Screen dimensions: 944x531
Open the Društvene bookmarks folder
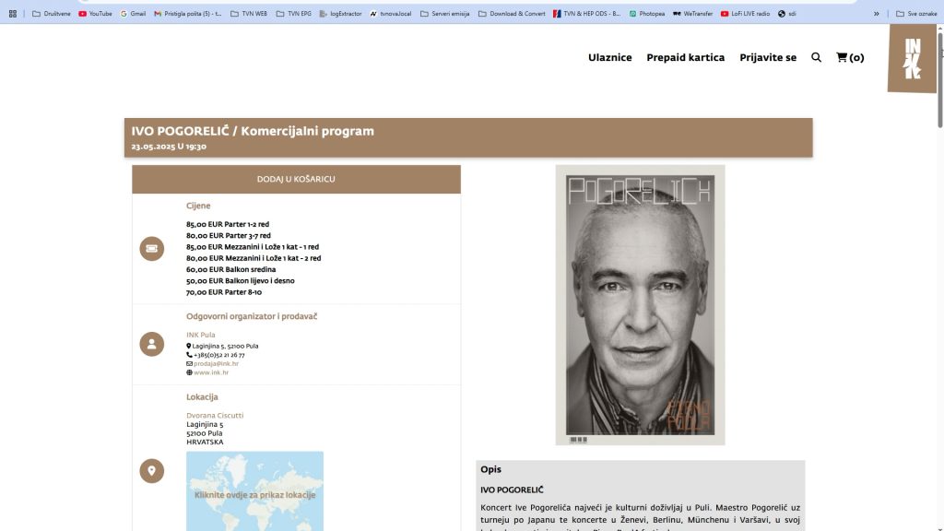pos(52,13)
